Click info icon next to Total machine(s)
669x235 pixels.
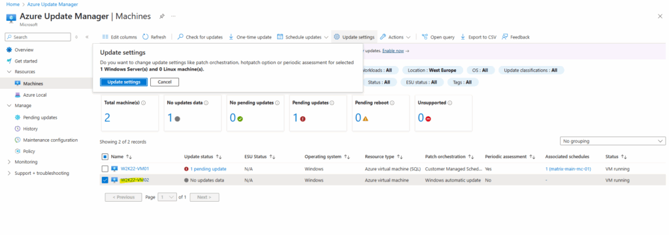point(143,102)
